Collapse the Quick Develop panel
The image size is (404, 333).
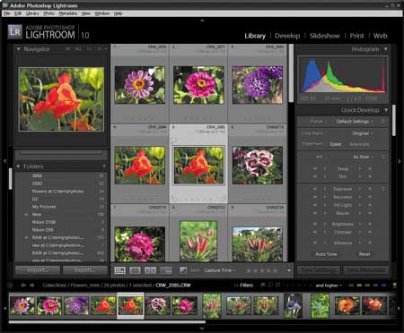pyautogui.click(x=386, y=110)
